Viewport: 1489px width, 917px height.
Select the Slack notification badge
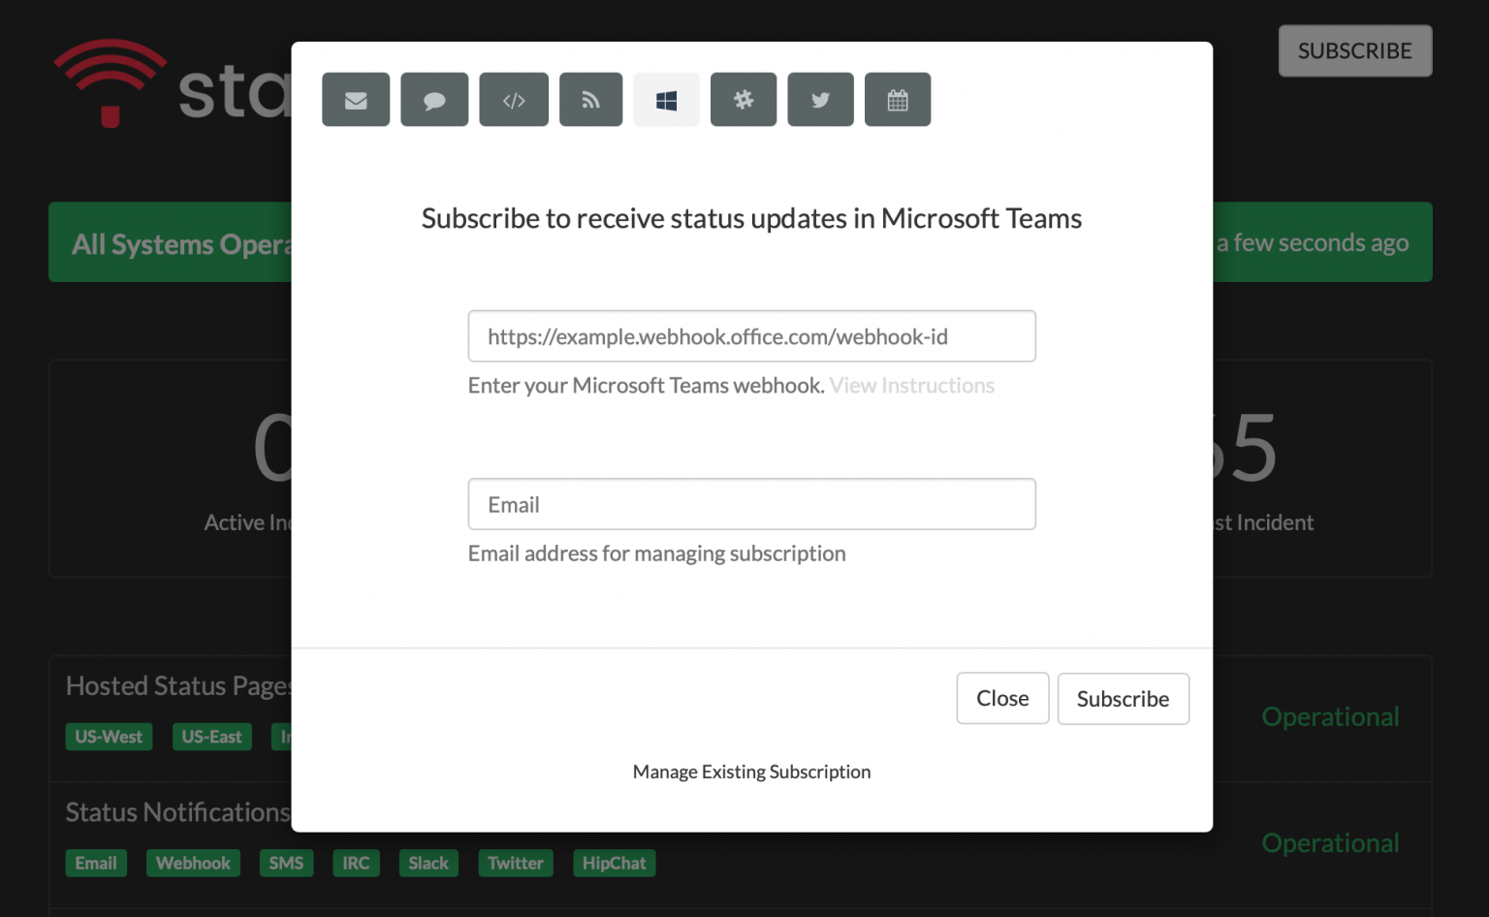pos(428,863)
